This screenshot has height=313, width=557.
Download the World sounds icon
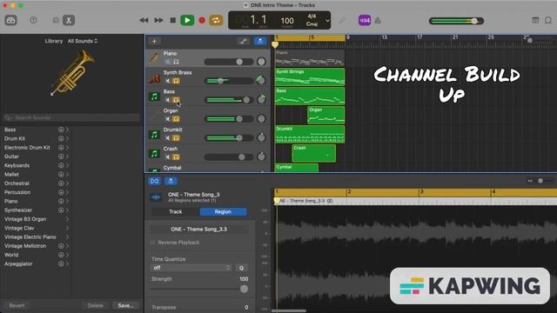pos(61,255)
